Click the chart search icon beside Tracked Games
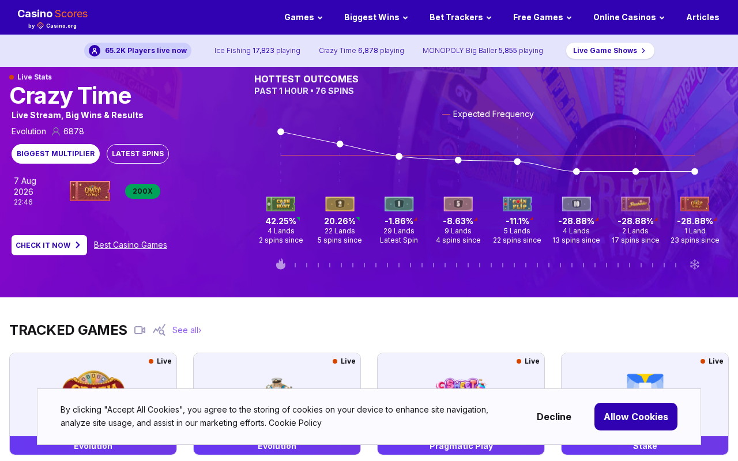The image size is (738, 461). pyautogui.click(x=159, y=330)
